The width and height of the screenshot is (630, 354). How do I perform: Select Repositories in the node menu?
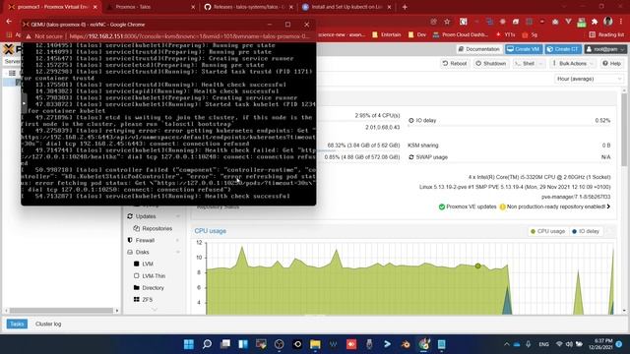157,228
